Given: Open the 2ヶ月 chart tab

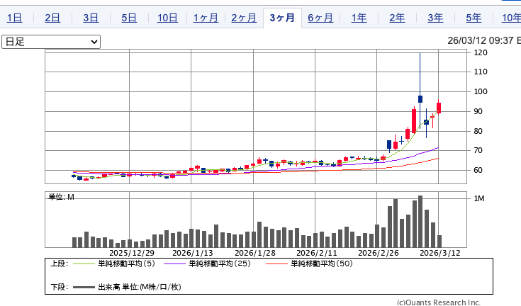Looking at the screenshot, I should [x=244, y=18].
